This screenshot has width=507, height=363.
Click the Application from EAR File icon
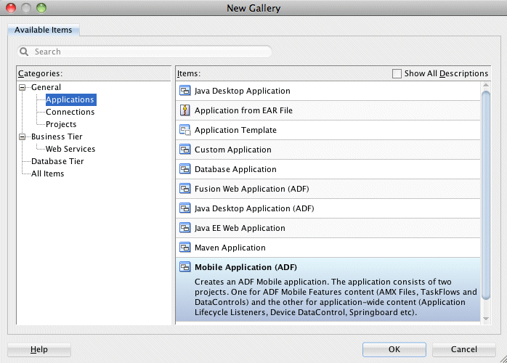(185, 111)
